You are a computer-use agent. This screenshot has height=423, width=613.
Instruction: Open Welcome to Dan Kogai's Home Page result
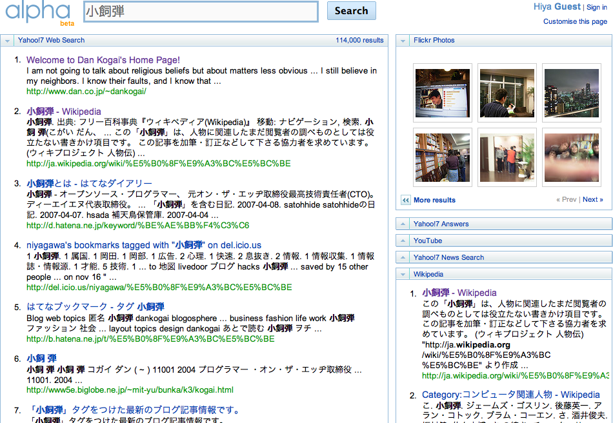pyautogui.click(x=103, y=60)
